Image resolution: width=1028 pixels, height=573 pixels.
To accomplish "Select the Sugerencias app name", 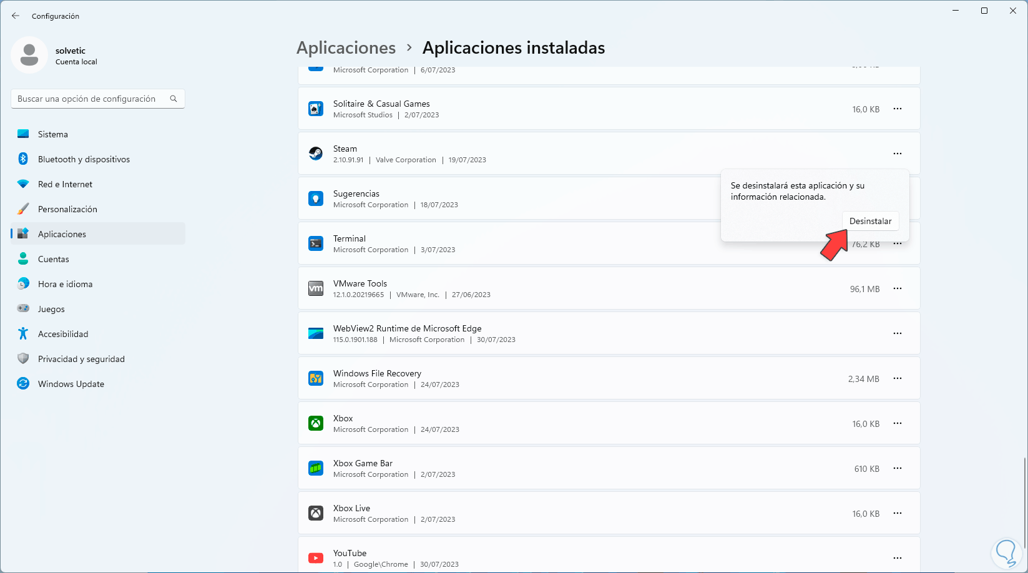I will pos(356,193).
